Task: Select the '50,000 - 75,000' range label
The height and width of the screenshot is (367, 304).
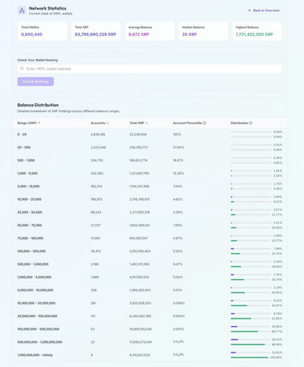Action: point(29,225)
